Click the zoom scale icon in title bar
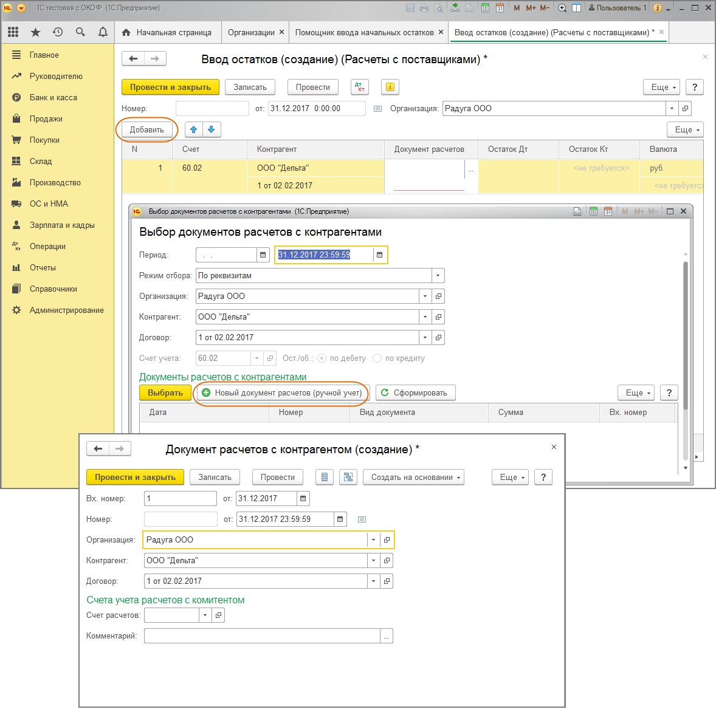Image resolution: width=716 pixels, height=709 pixels. click(x=562, y=8)
